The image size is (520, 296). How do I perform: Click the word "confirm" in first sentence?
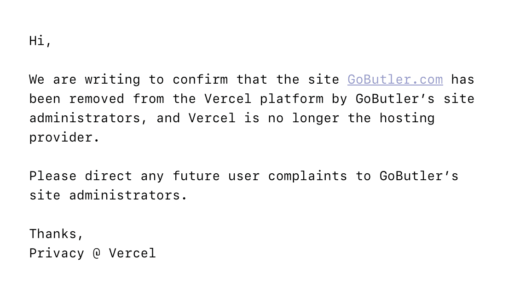click(200, 80)
